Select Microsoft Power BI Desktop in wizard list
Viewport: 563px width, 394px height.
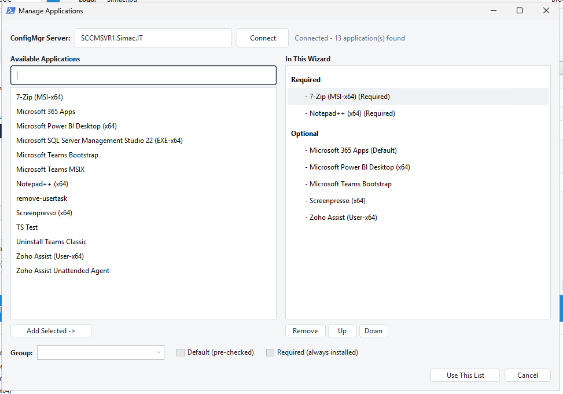point(418,167)
